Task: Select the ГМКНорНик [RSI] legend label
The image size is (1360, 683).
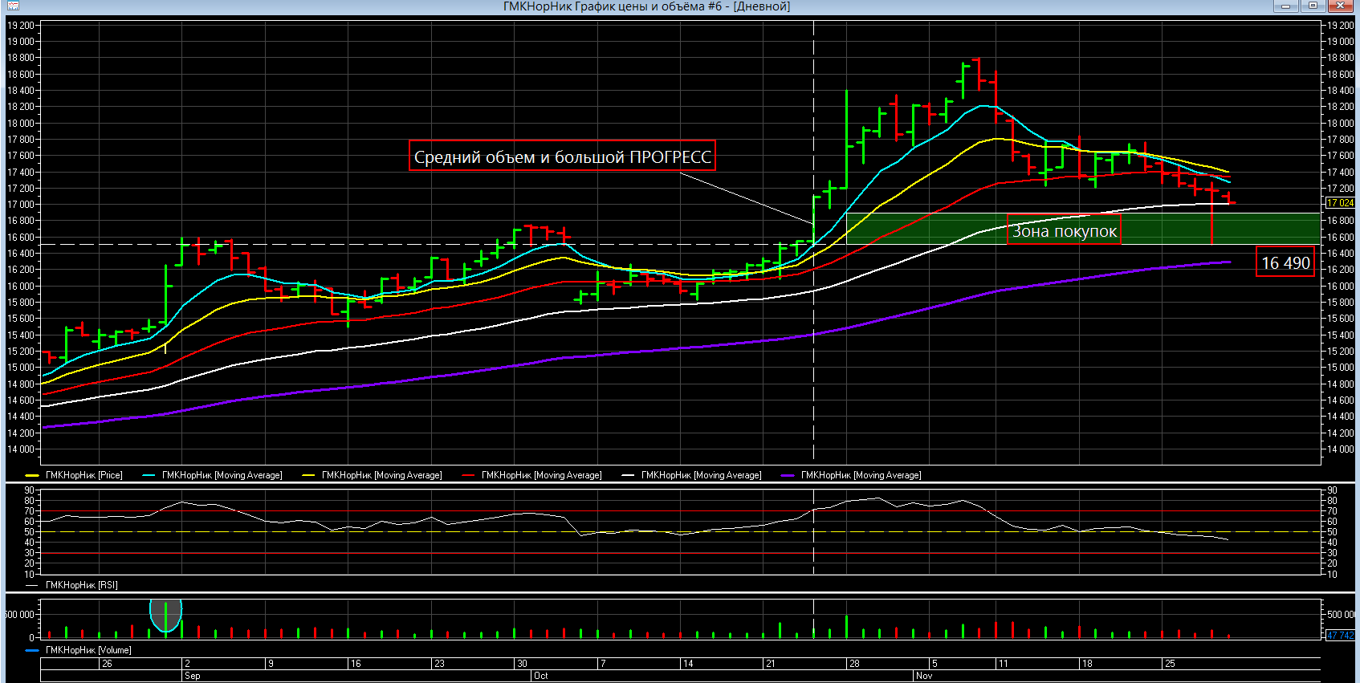Action: coord(81,585)
